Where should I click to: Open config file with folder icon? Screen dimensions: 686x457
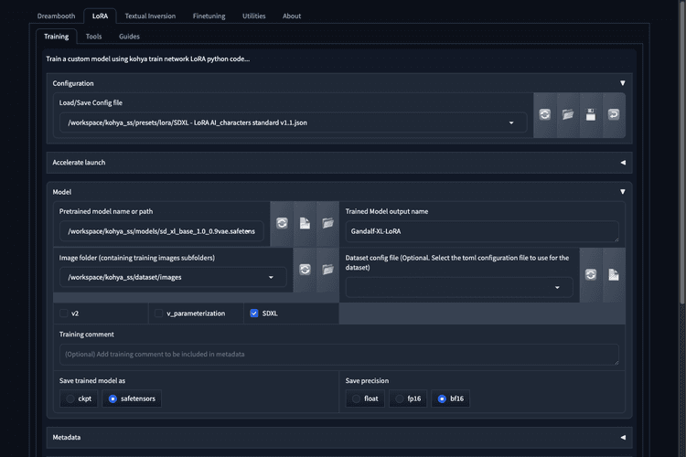coord(568,115)
